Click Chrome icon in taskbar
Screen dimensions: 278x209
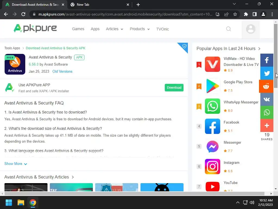click(33, 202)
